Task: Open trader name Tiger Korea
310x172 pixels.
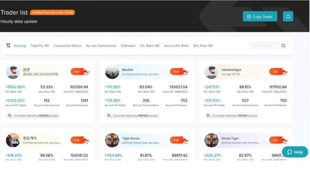Action: click(x=131, y=138)
